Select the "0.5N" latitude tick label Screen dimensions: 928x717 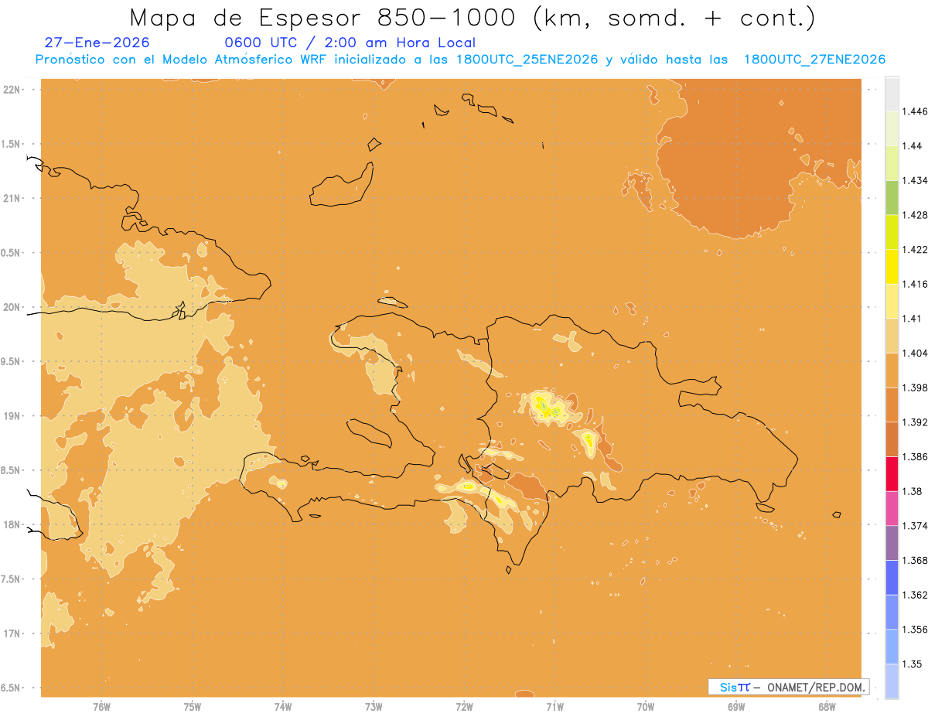pos(12,253)
